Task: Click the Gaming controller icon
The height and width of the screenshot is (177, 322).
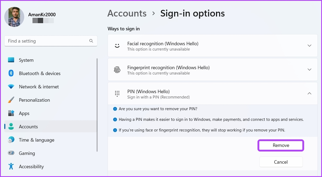Action: [11, 153]
